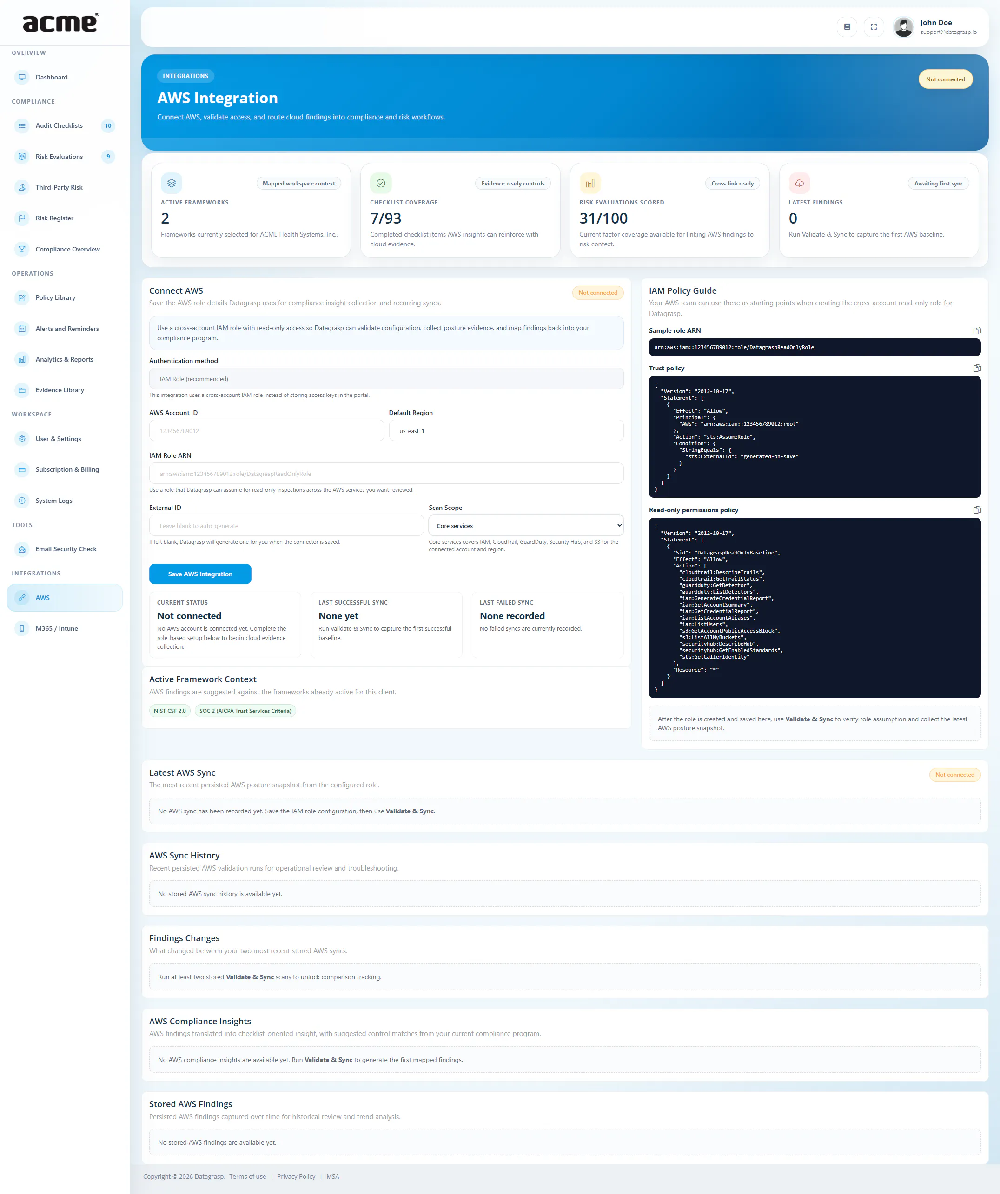Click the Latest Findings cloud icon
The image size is (1000, 1194).
(799, 183)
